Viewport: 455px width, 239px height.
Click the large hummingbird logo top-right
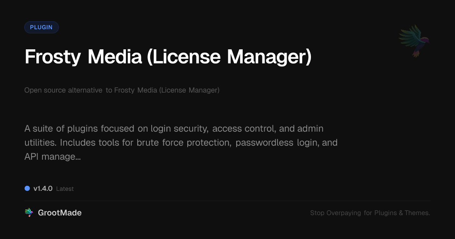(414, 41)
